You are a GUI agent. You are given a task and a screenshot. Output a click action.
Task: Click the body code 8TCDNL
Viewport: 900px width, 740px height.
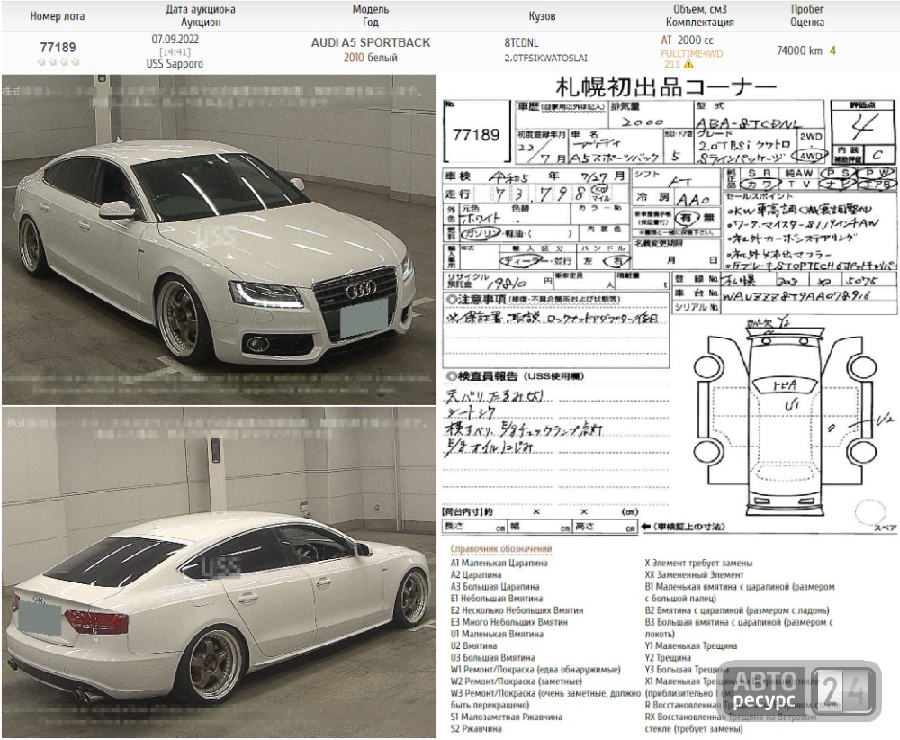pos(521,42)
